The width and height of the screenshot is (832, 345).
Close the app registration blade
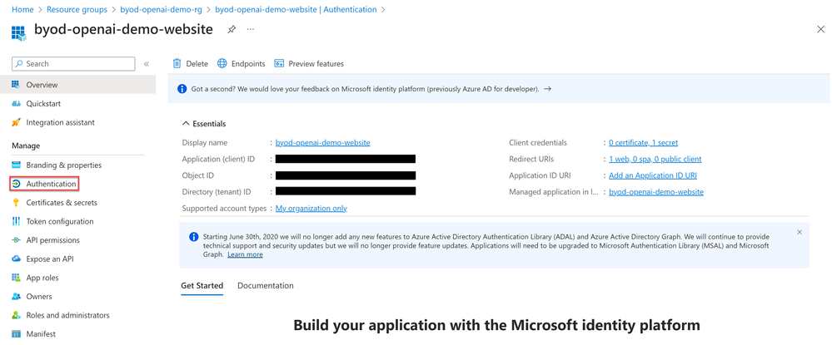820,30
